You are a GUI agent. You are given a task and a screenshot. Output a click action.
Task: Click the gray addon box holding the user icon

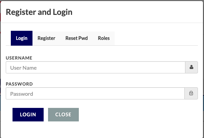pos(191,67)
